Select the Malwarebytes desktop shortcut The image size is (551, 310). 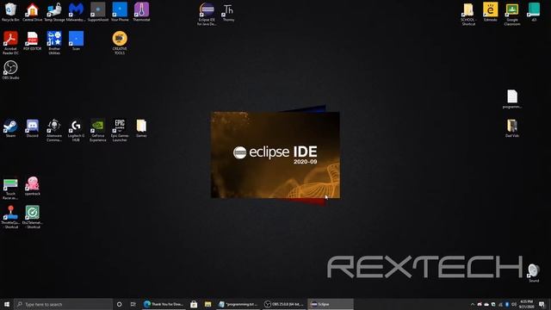(x=76, y=12)
